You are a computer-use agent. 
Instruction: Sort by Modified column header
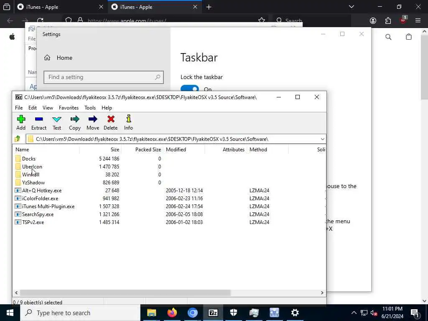[x=184, y=150]
